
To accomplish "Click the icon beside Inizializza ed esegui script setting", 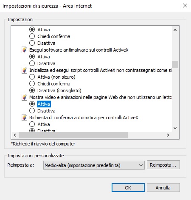I will pyautogui.click(x=24, y=70).
